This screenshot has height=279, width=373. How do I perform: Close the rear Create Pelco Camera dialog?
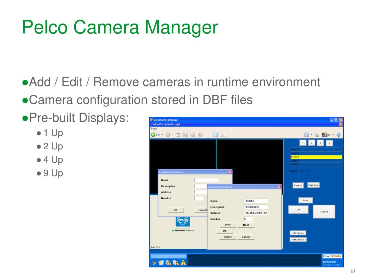(230, 172)
